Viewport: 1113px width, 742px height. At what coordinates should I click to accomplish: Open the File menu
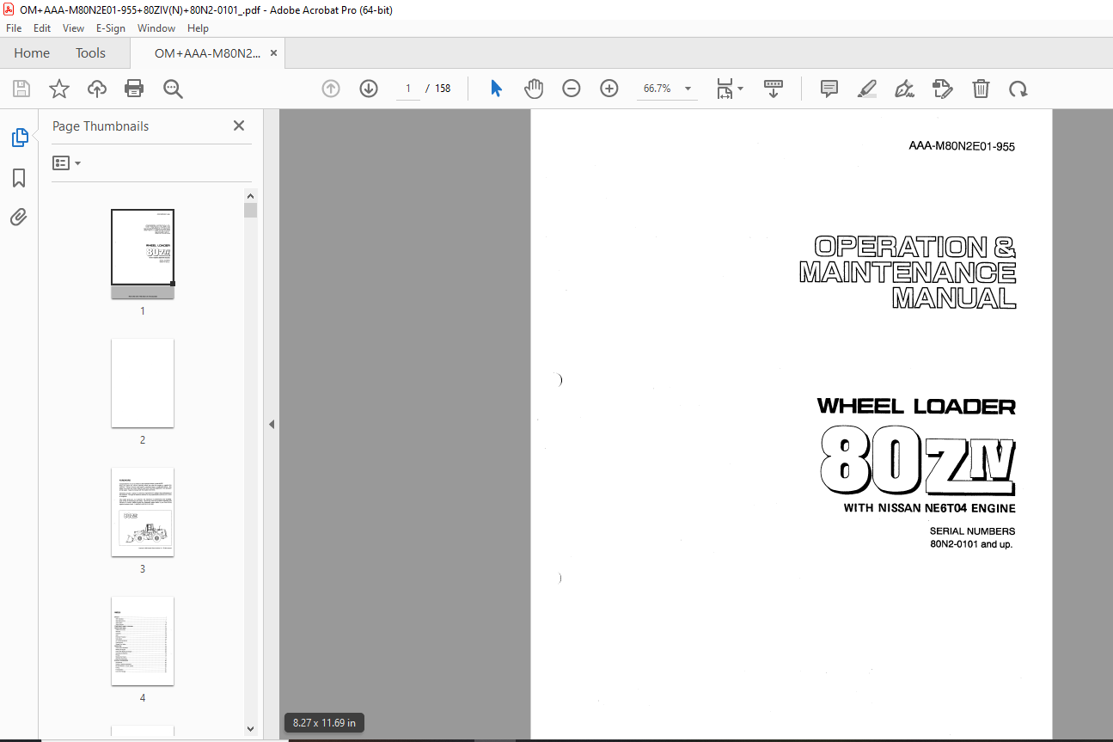pyautogui.click(x=14, y=28)
